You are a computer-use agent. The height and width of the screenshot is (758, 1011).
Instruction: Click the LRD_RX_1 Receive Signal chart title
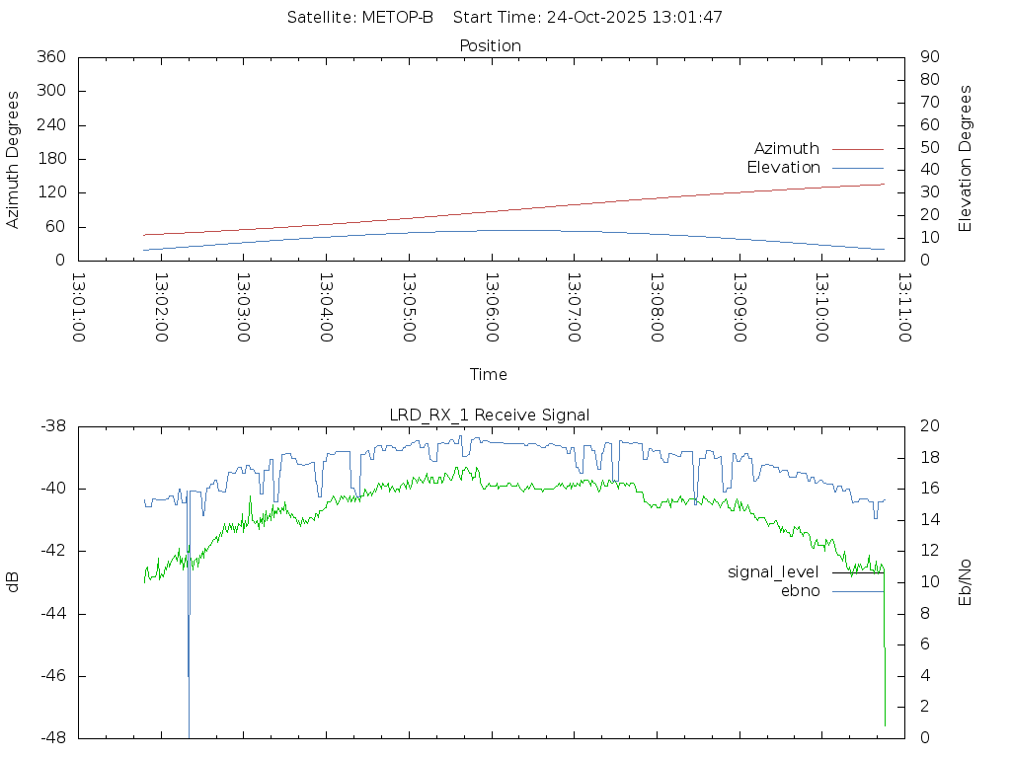(490, 415)
